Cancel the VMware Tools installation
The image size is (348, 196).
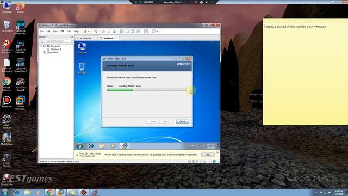pyautogui.click(x=182, y=121)
